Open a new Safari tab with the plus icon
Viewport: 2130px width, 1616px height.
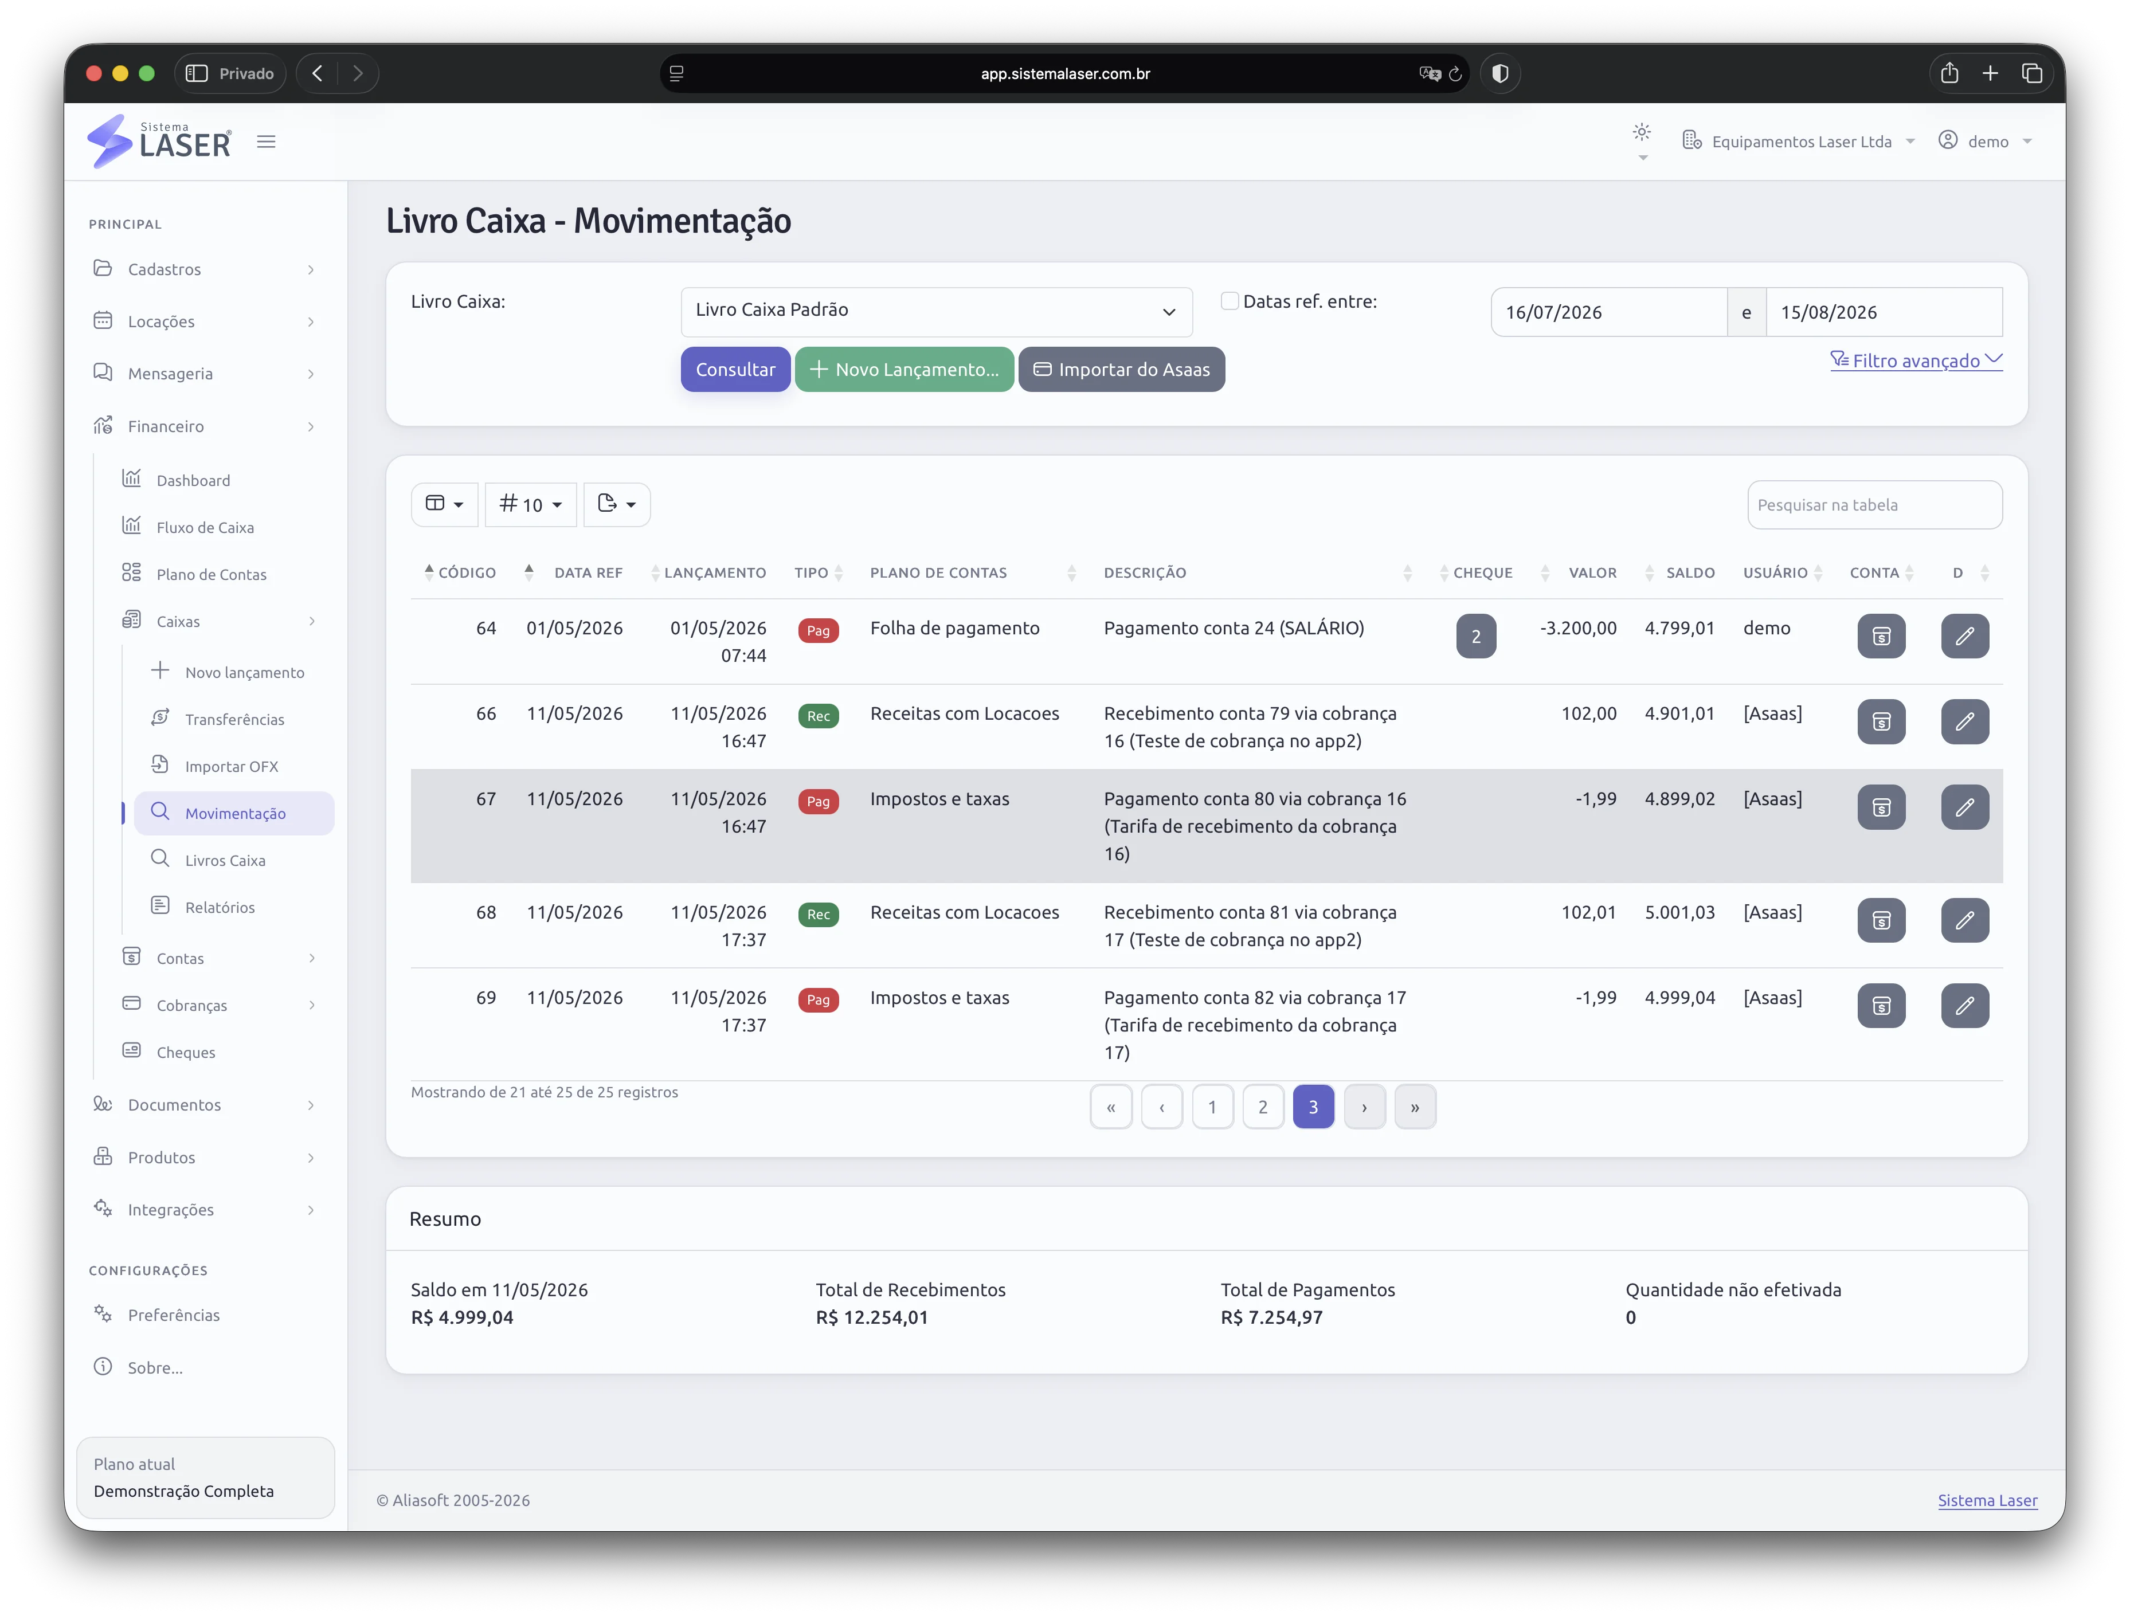[x=1990, y=73]
